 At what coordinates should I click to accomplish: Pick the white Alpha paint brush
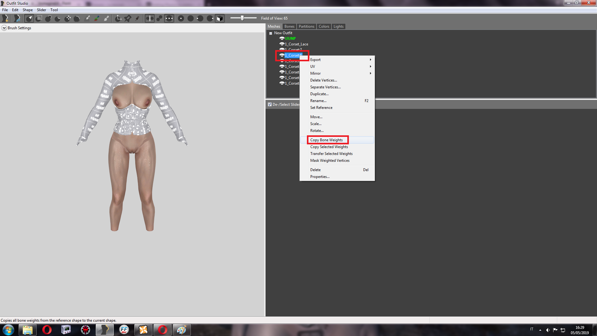pos(106,18)
